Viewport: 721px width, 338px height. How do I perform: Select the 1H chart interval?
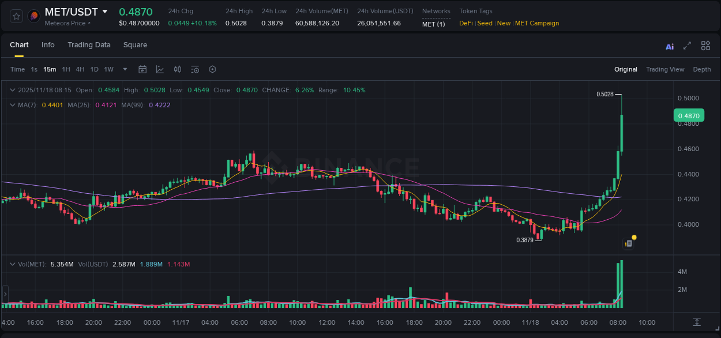tap(66, 69)
